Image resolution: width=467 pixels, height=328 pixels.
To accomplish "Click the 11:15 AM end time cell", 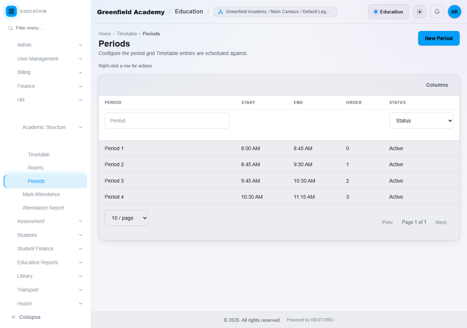I will (304, 197).
